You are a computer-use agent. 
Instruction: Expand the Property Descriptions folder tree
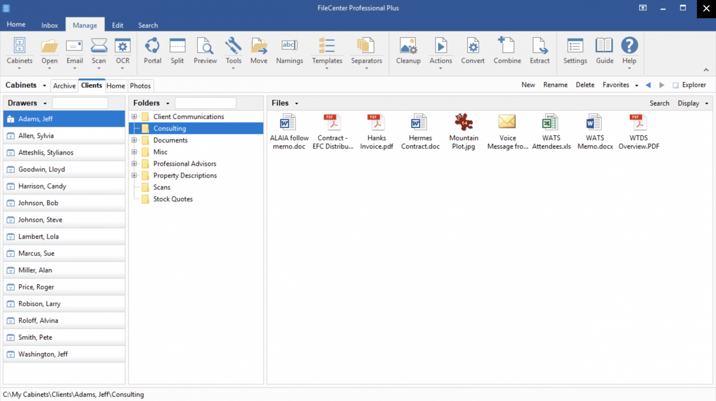(x=134, y=176)
